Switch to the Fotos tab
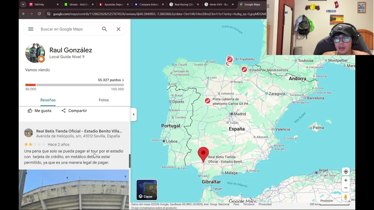This screenshot has width=374, height=210. (104, 100)
